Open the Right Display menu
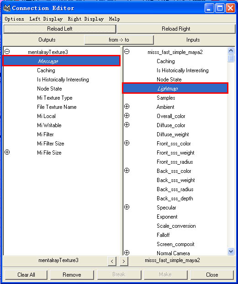 86,19
